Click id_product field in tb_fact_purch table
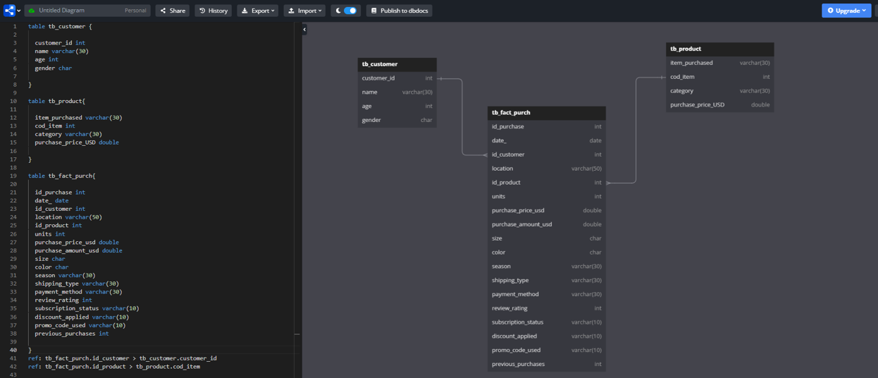 click(x=547, y=183)
